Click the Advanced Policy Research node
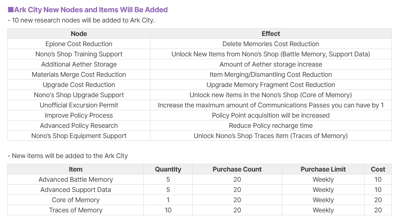Viewport: 397px width, 223px height. tap(79, 125)
